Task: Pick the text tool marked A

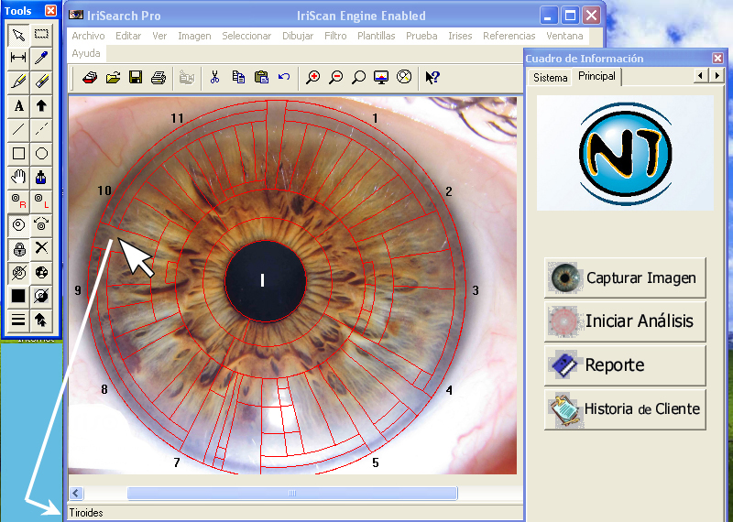Action: (18, 105)
